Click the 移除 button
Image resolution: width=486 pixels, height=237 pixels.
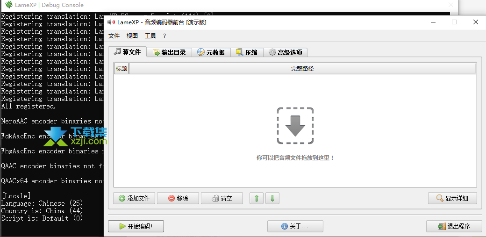(178, 198)
